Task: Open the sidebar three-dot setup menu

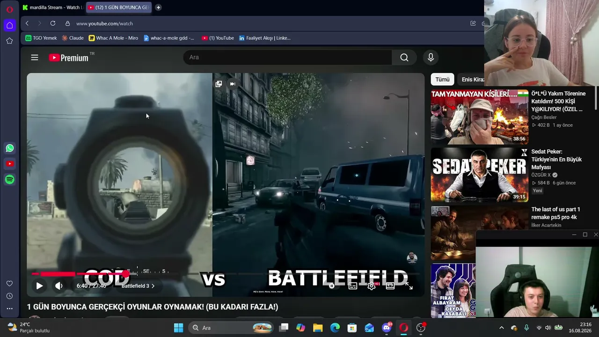Action: point(9,308)
